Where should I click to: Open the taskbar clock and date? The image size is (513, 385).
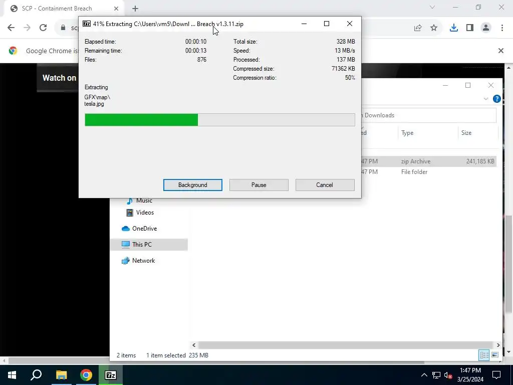point(470,375)
